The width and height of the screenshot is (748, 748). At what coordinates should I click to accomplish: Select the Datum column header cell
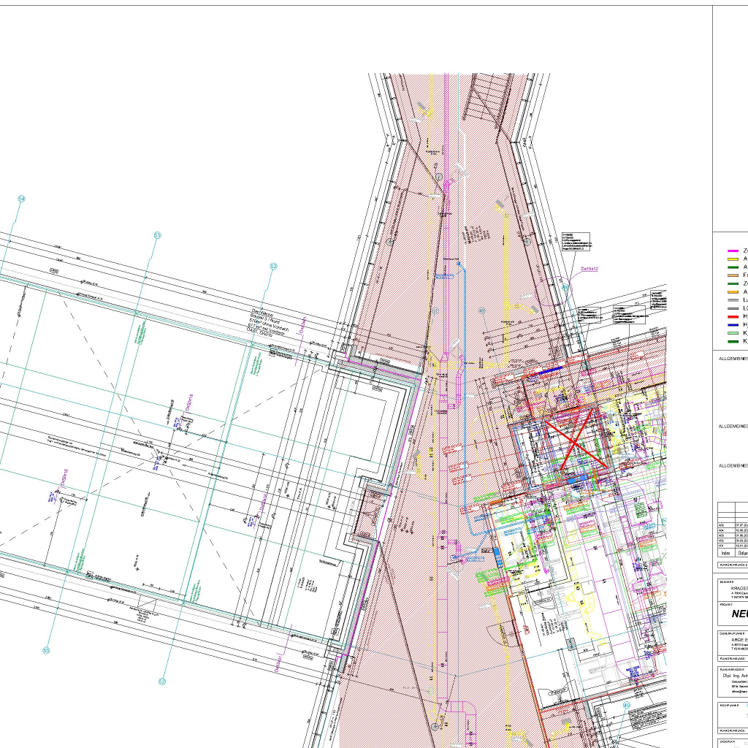pyautogui.click(x=741, y=553)
